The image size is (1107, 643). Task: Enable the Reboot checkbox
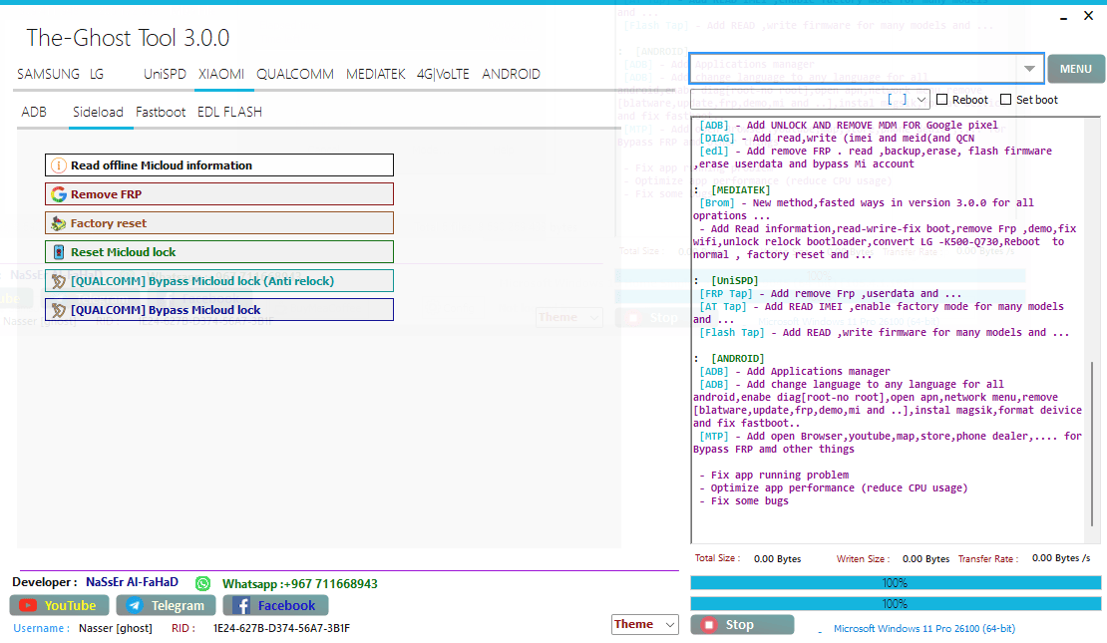click(x=942, y=100)
